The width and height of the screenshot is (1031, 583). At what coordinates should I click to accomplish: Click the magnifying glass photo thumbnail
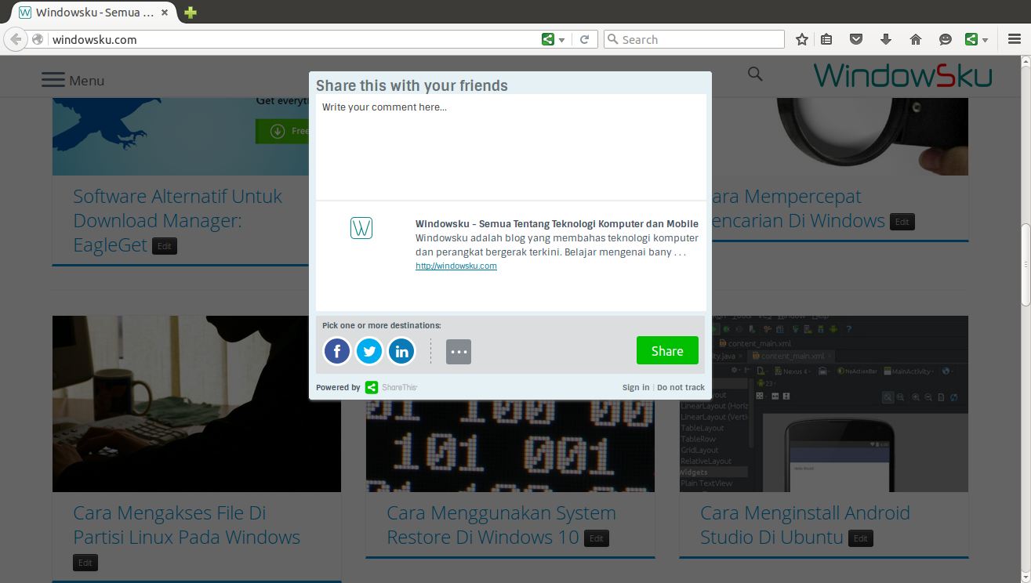(840, 136)
